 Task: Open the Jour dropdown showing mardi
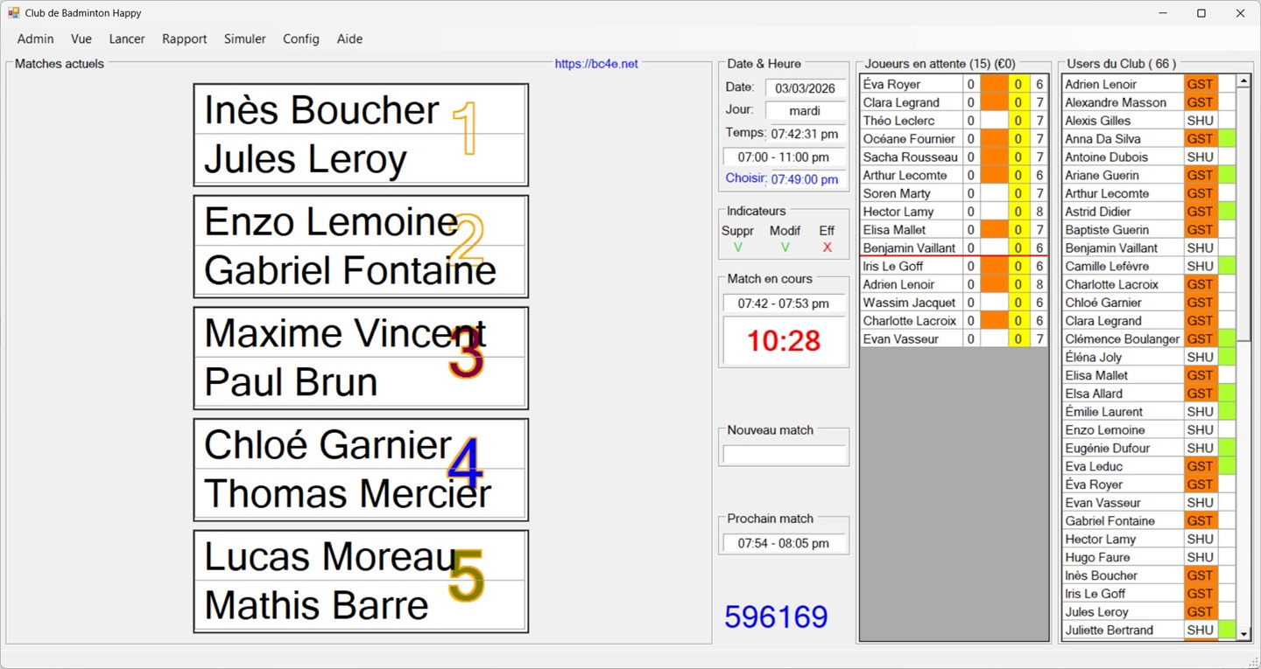point(804,110)
